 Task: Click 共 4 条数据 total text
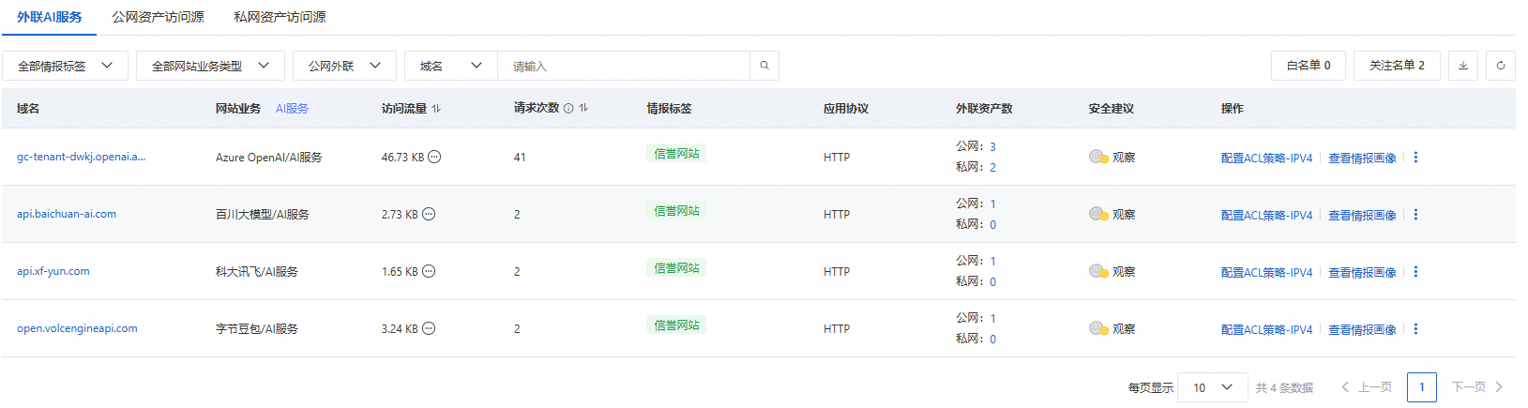pos(1284,387)
